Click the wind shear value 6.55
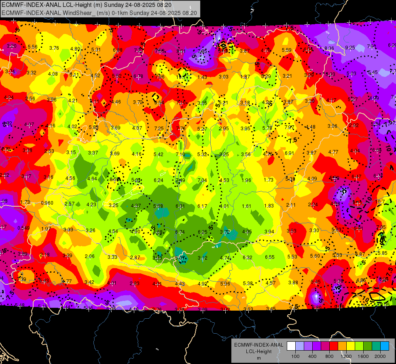Screen dimensions: 396x364 (270, 257)
